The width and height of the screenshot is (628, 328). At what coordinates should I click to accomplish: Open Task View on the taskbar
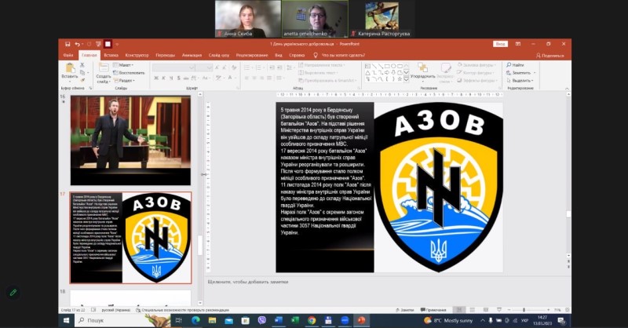179,320
